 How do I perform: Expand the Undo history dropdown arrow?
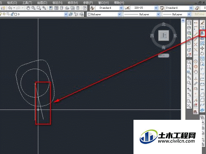[x=14, y=8]
